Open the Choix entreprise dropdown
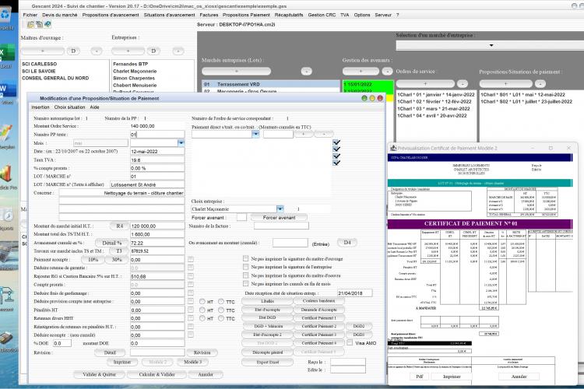 click(280, 209)
